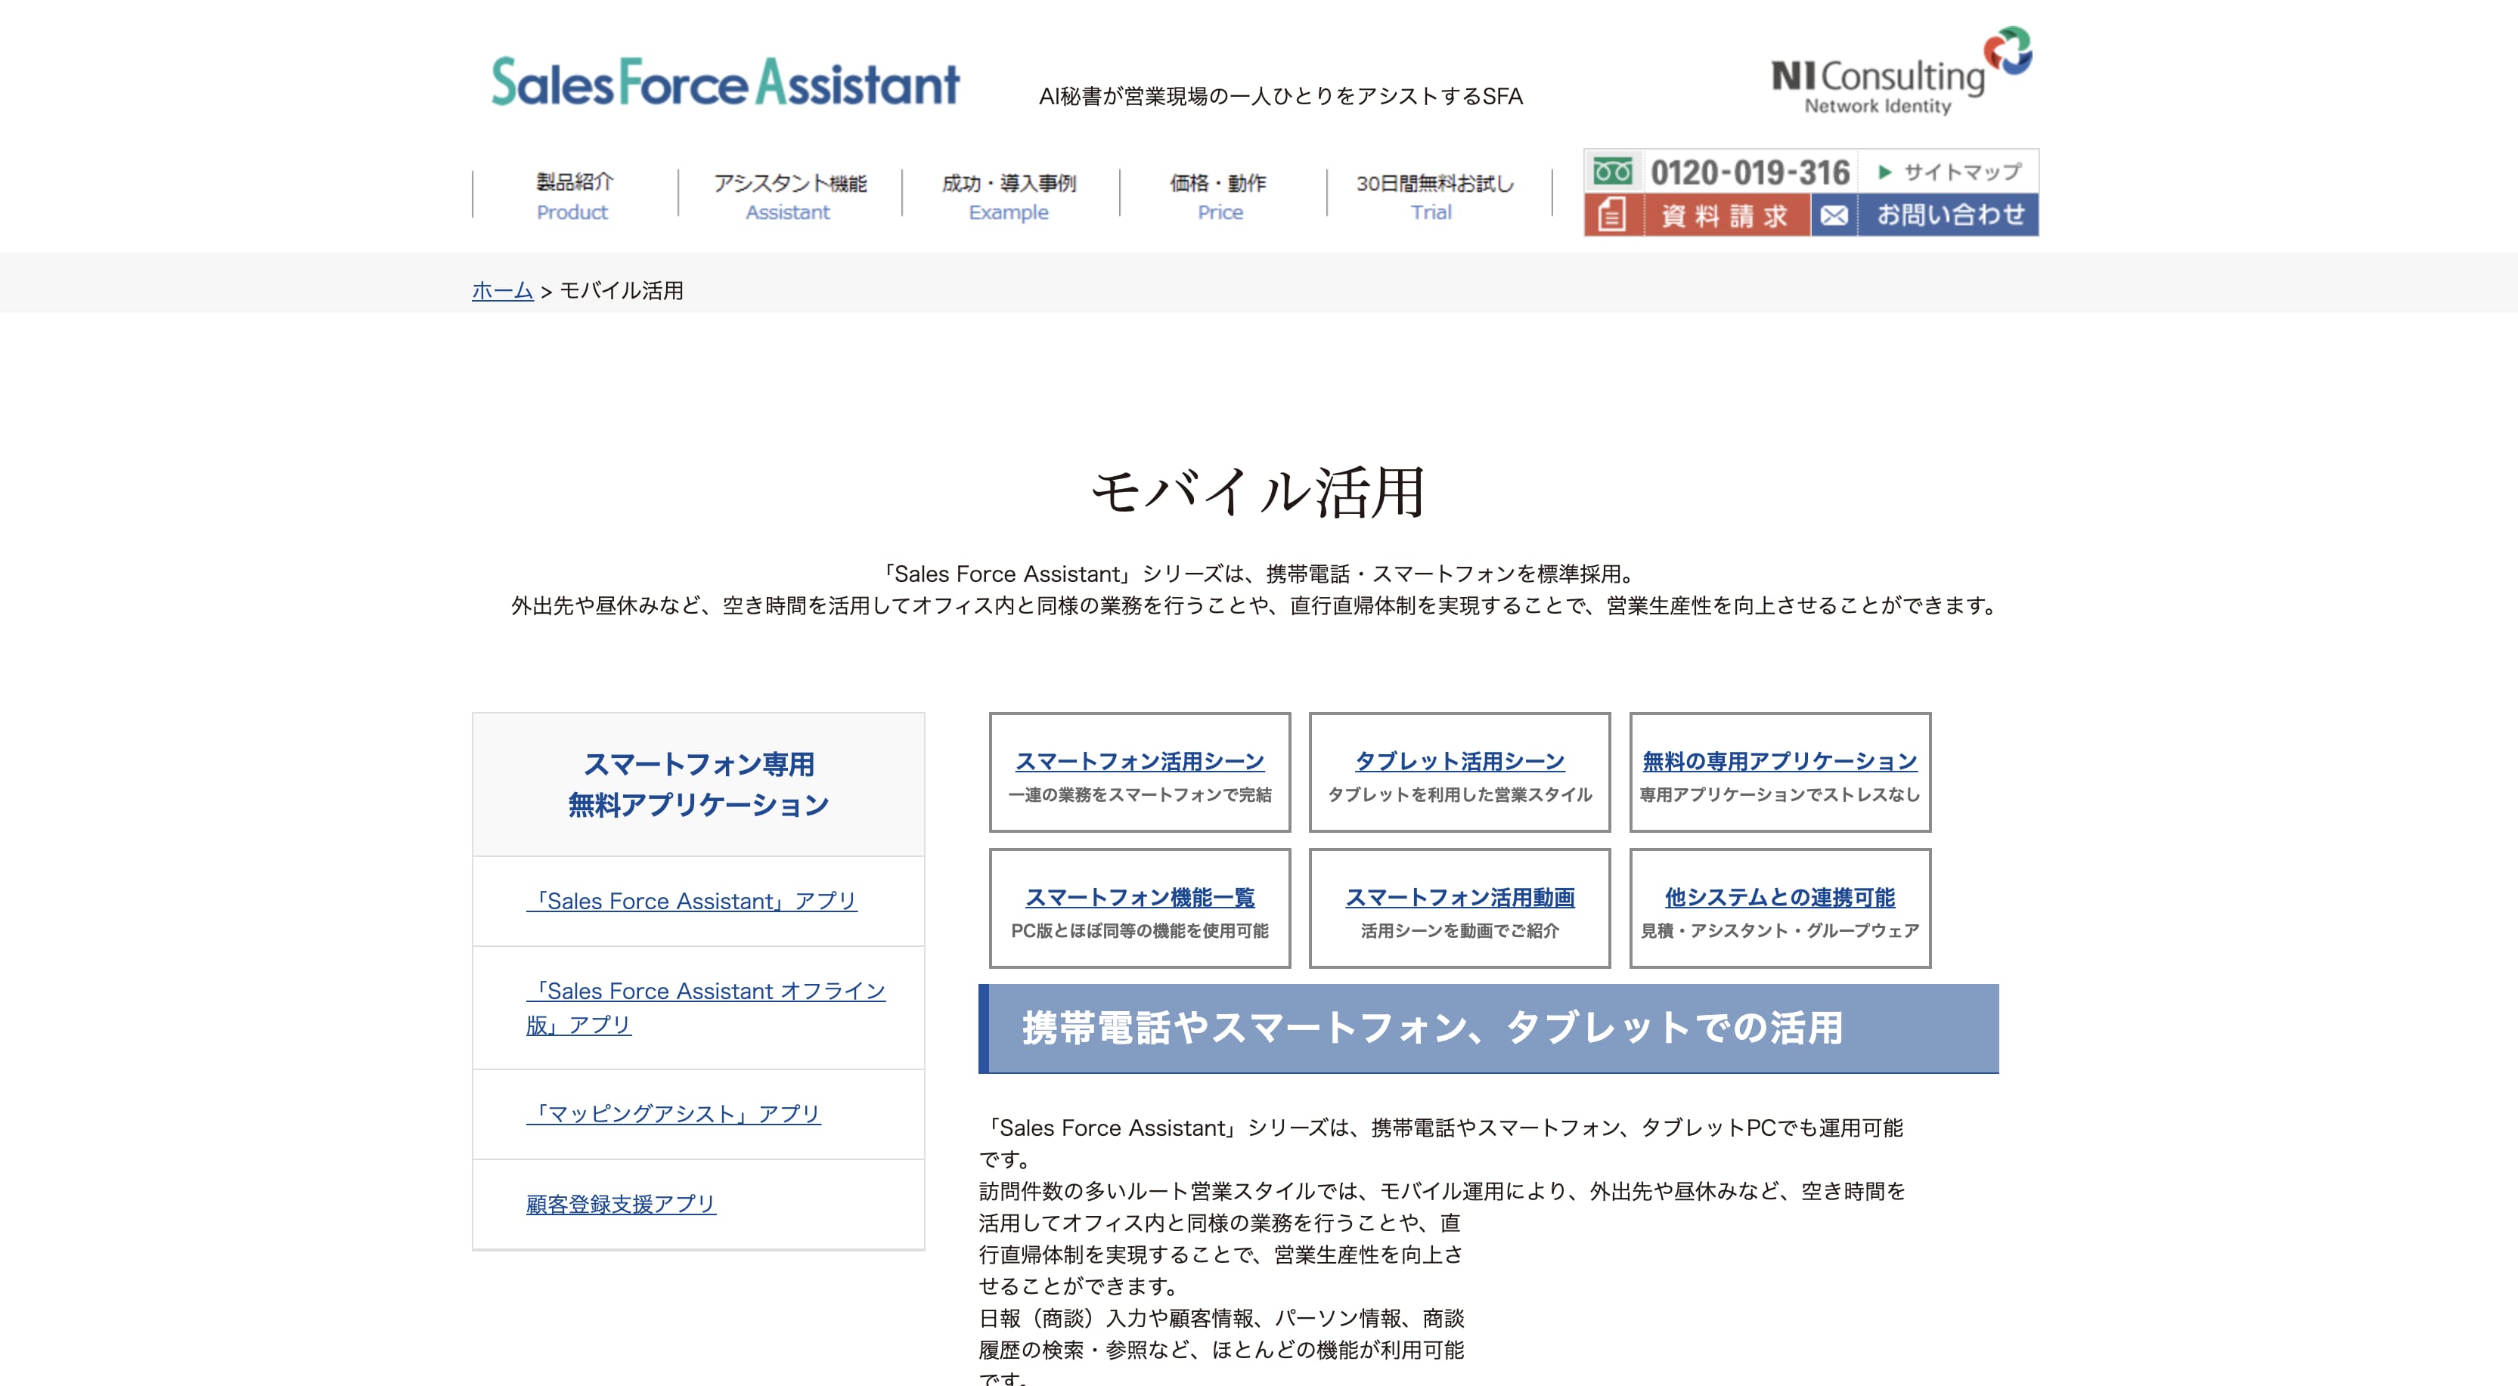Open the スマートフォン機能一覧 link
Screen dimensions: 2518x1386
[1140, 896]
